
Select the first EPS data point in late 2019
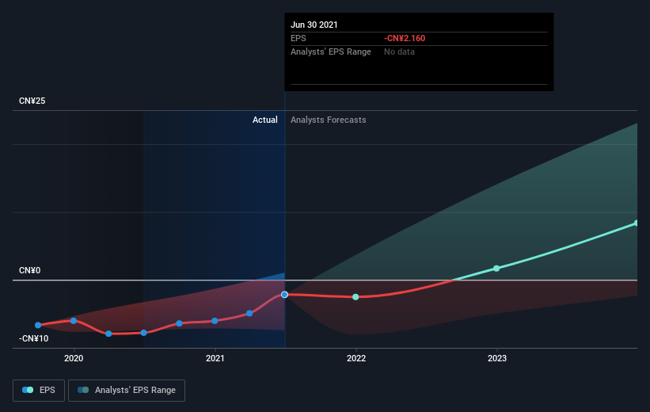click(38, 326)
